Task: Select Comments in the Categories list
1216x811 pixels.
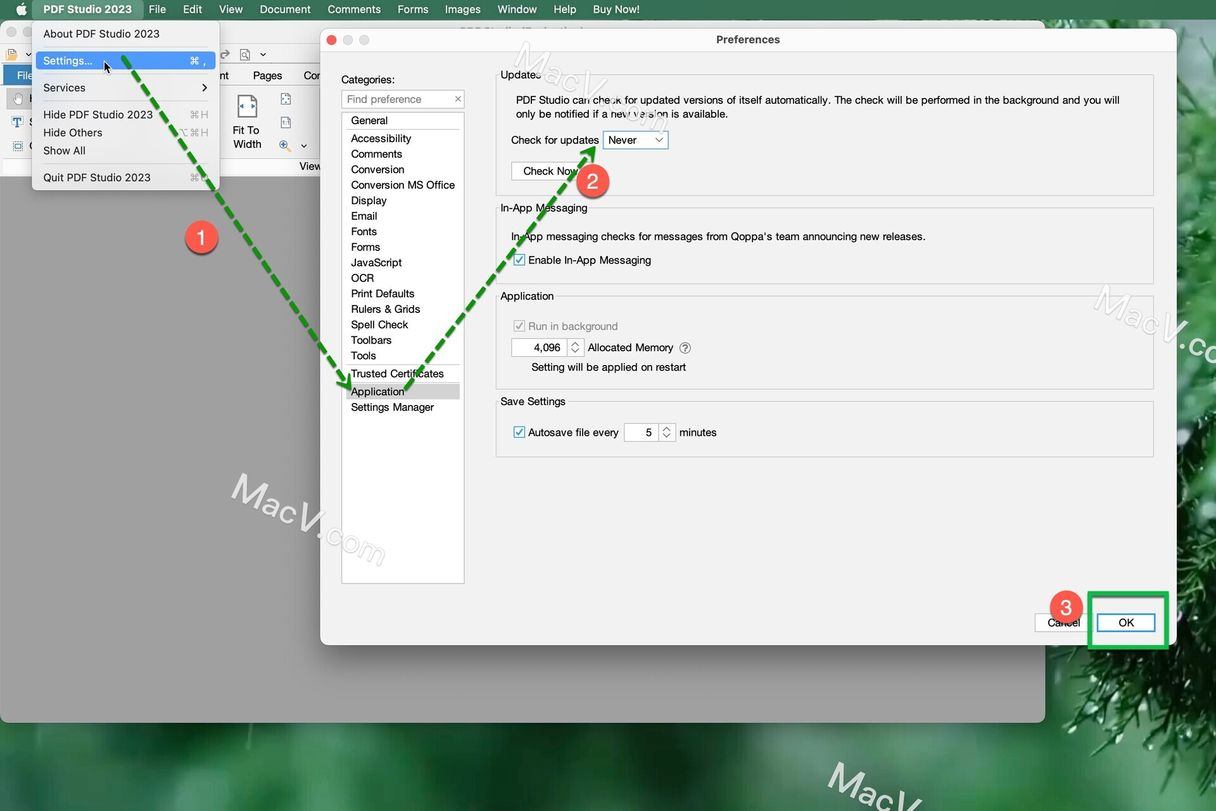Action: [402, 154]
